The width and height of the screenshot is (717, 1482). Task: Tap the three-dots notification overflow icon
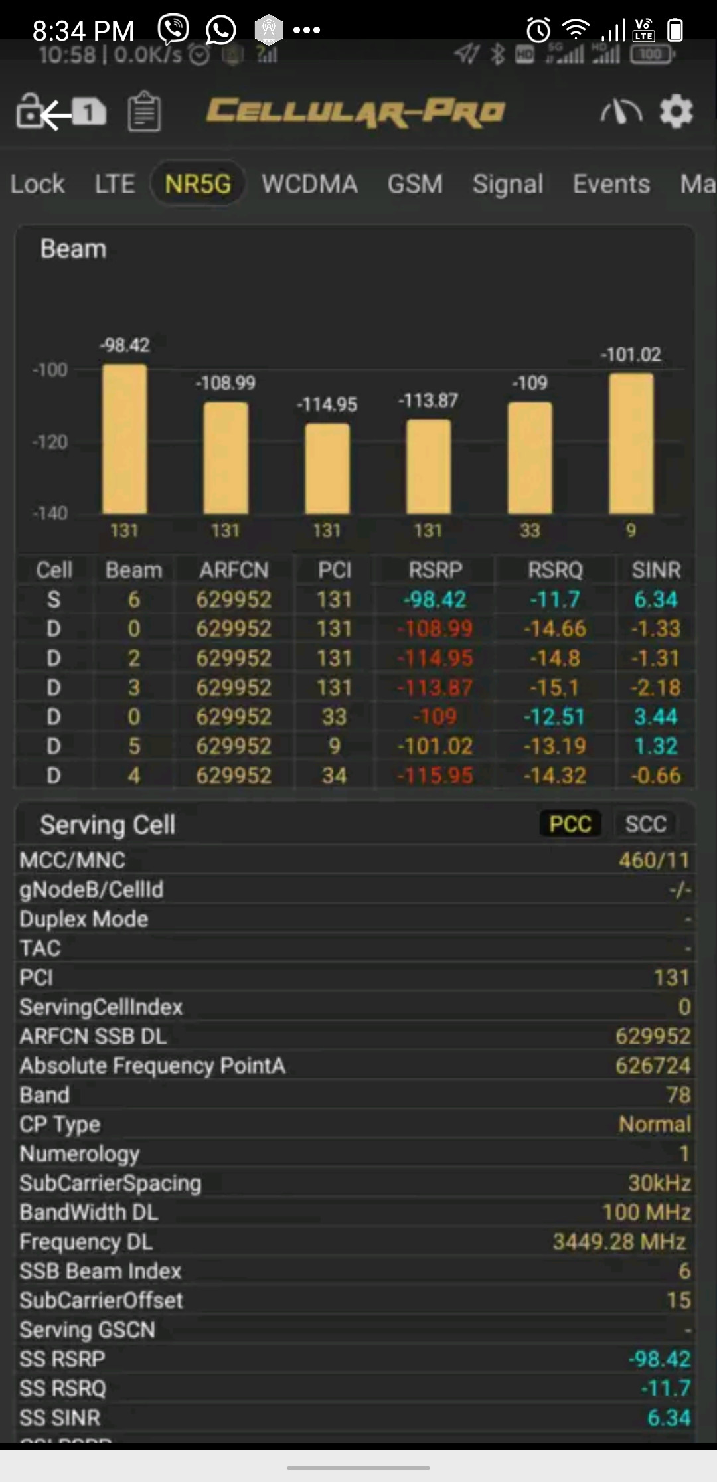click(x=306, y=30)
